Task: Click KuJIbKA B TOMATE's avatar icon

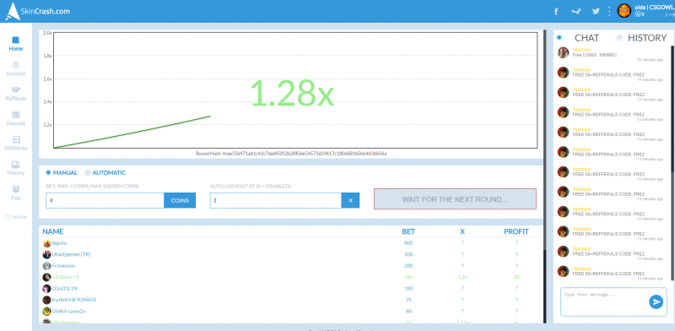Action: 47,300
